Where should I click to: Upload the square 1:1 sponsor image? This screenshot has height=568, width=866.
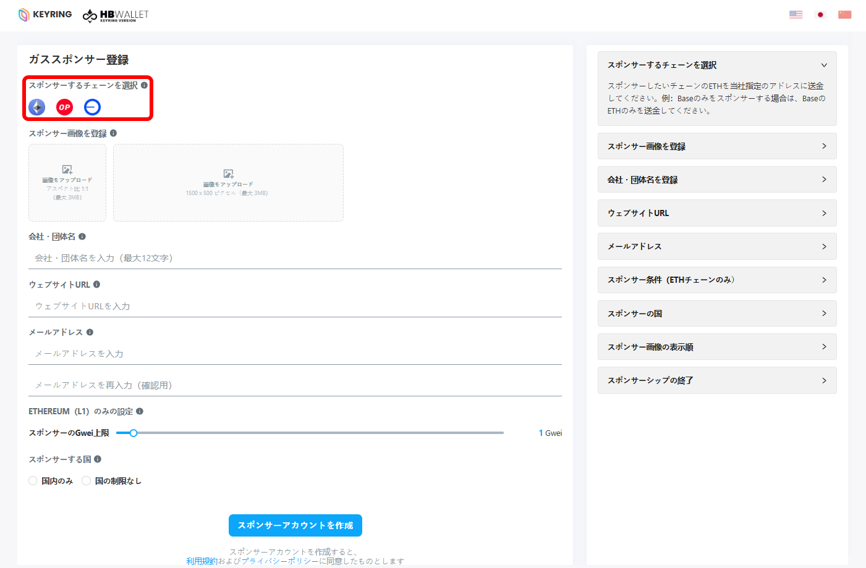coord(67,183)
